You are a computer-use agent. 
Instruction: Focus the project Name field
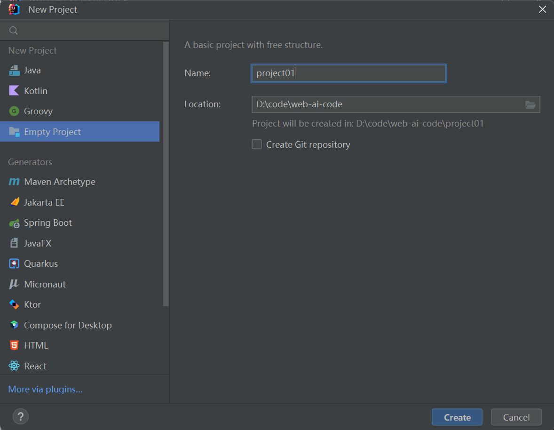[349, 73]
